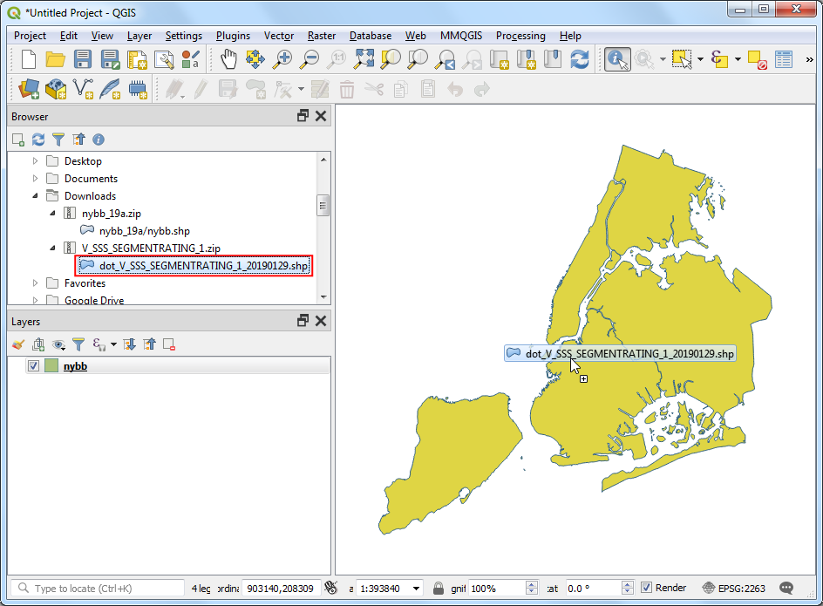This screenshot has height=606, width=823.
Task: Open the Vector menu
Action: point(278,36)
